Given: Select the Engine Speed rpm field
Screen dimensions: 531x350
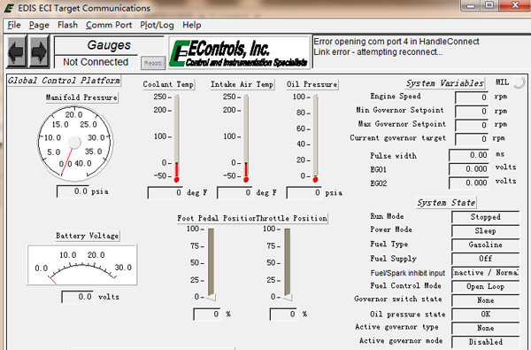Looking at the screenshot, I should (x=472, y=97).
